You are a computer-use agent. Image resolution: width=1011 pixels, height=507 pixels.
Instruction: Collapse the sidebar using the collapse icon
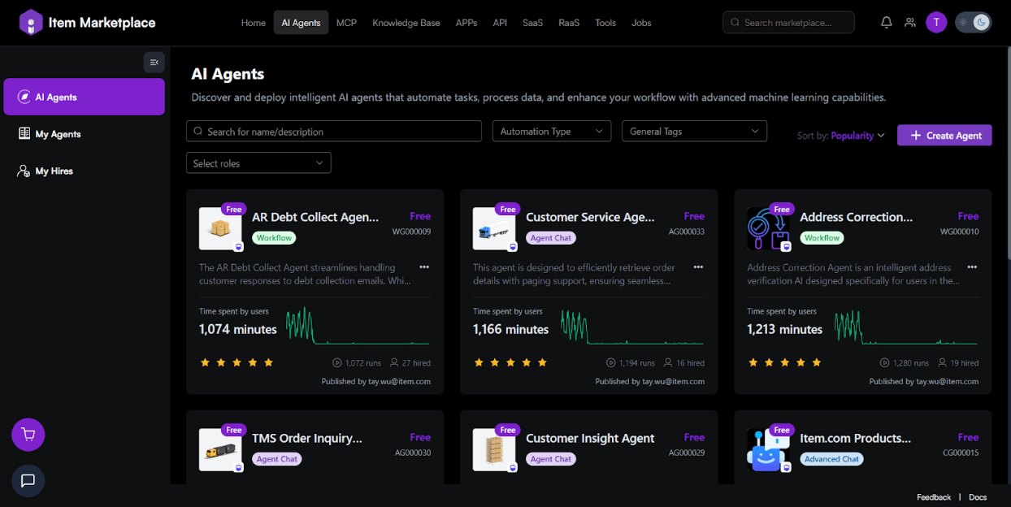pyautogui.click(x=154, y=63)
